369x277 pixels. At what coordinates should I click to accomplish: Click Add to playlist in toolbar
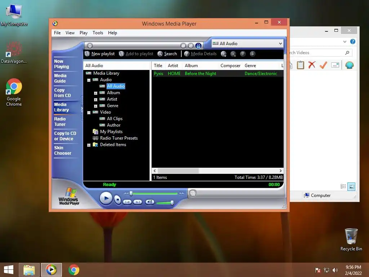pyautogui.click(x=136, y=54)
